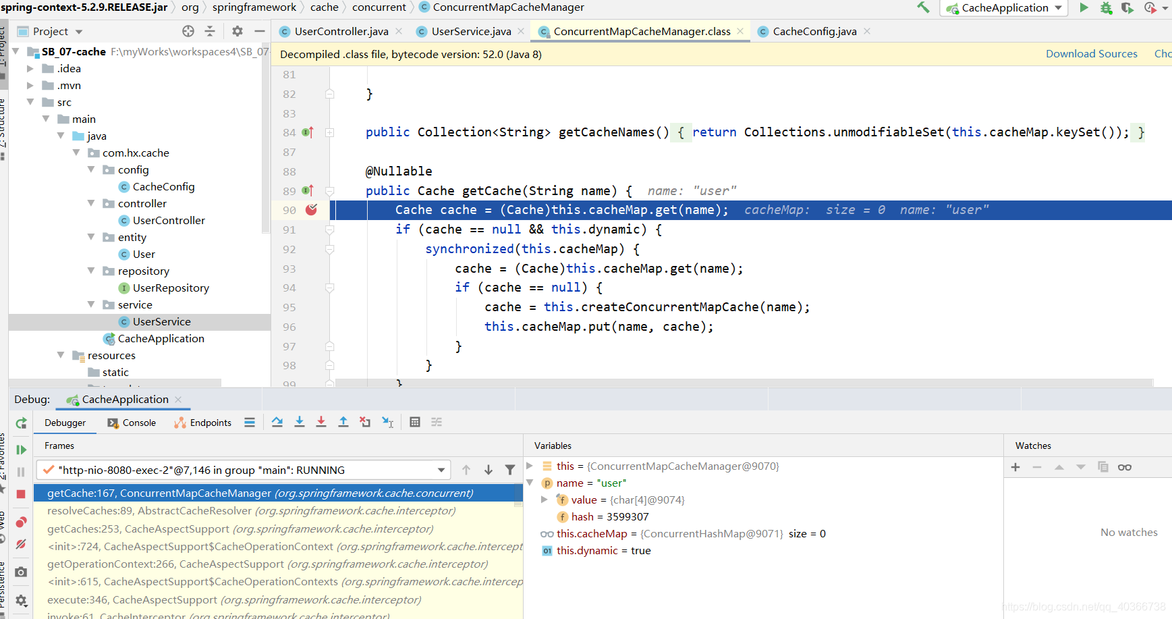Collapse the name variable node
Viewport: 1172px width, 619px height.
pyautogui.click(x=530, y=483)
